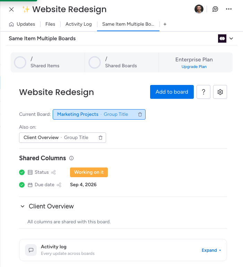Click the orange Working on it status
243x267 pixels.
point(89,172)
